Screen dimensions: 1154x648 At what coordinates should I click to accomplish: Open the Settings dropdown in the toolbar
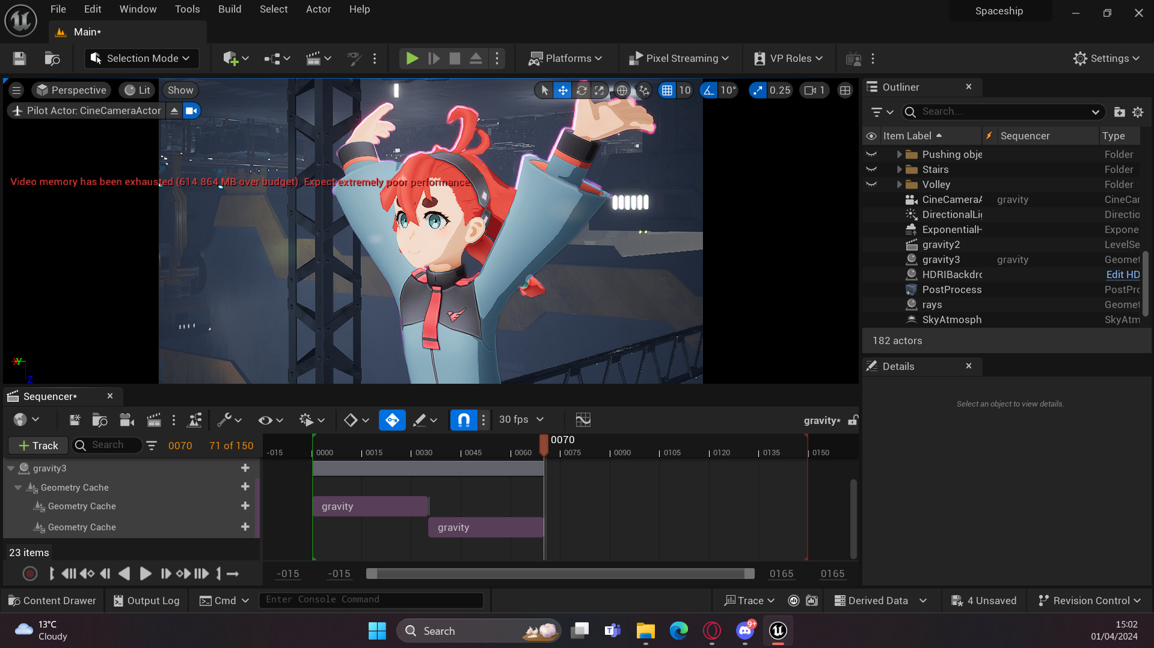point(1106,58)
